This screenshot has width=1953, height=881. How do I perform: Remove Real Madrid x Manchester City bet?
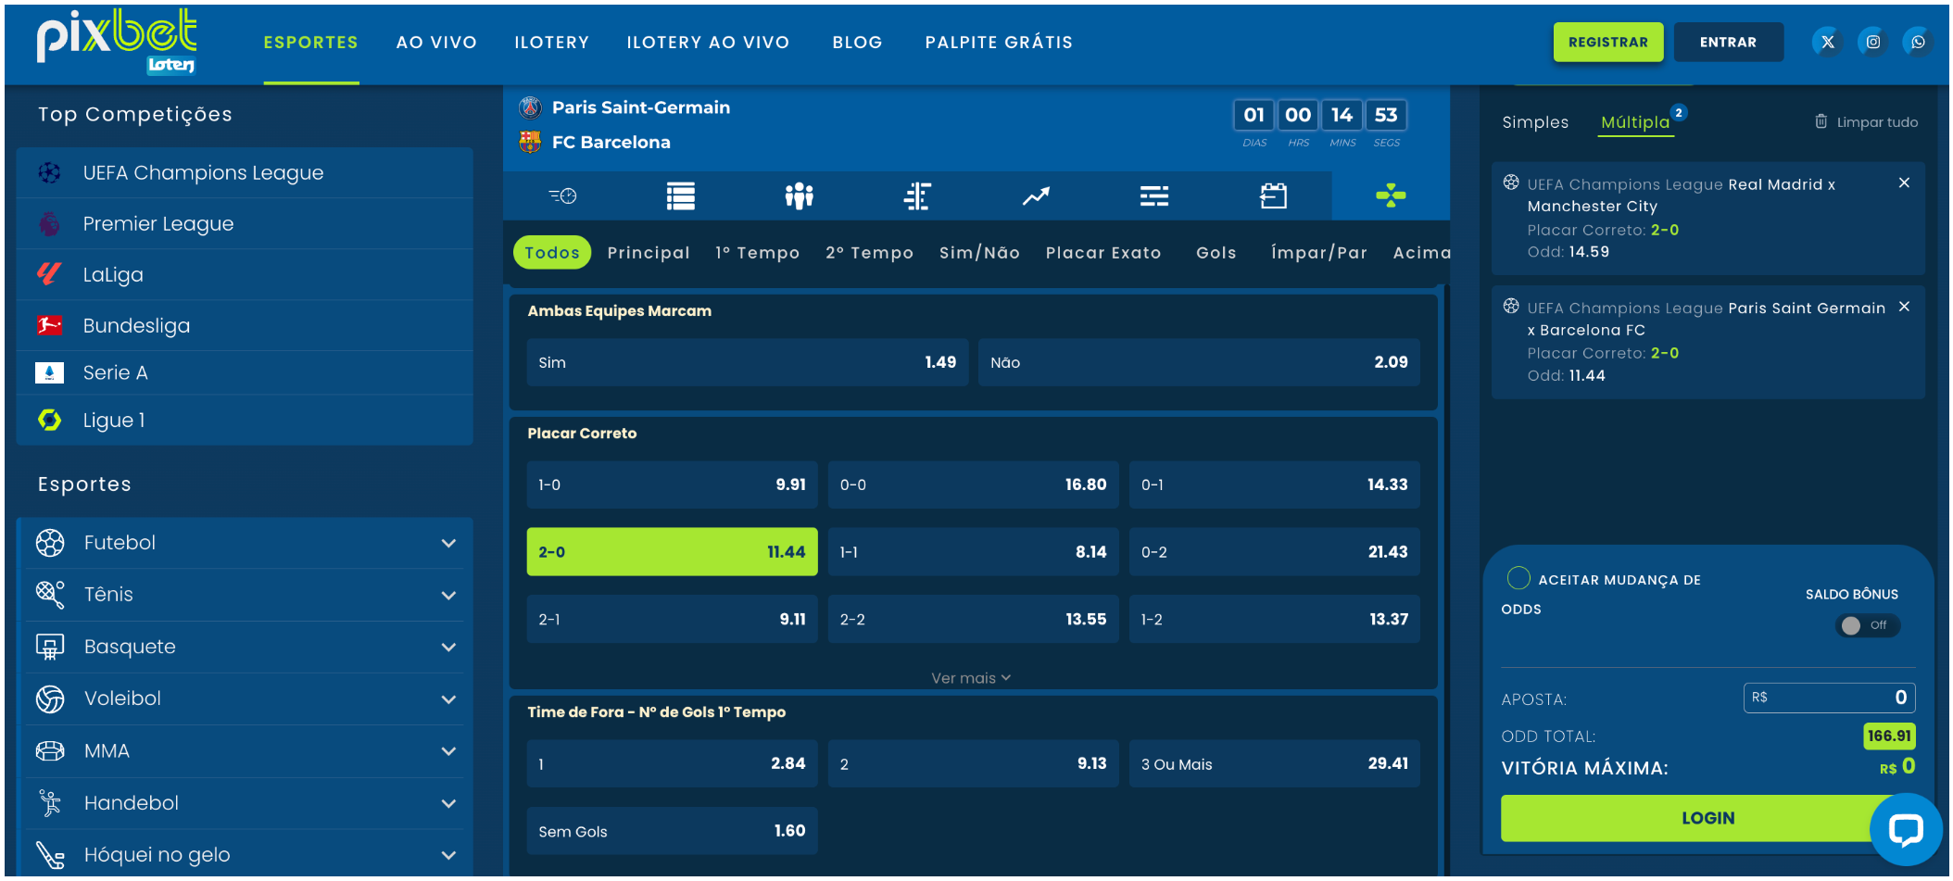click(x=1904, y=182)
